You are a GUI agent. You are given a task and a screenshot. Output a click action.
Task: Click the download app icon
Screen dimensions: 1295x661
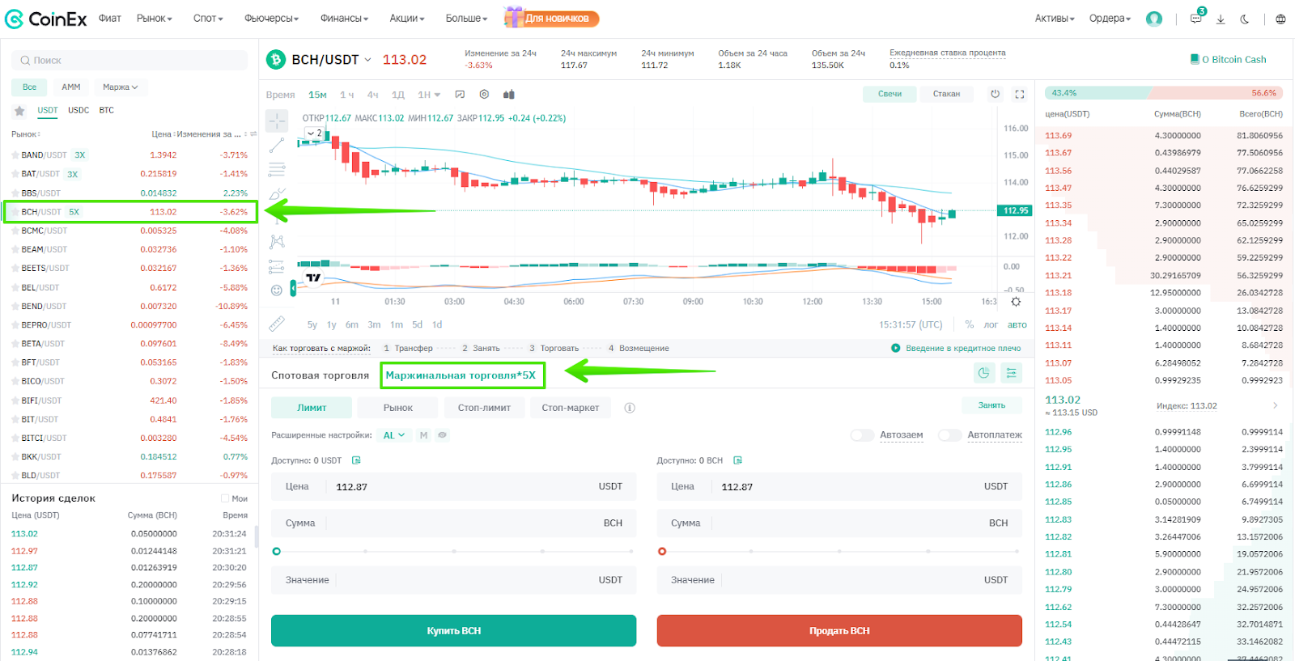point(1221,19)
